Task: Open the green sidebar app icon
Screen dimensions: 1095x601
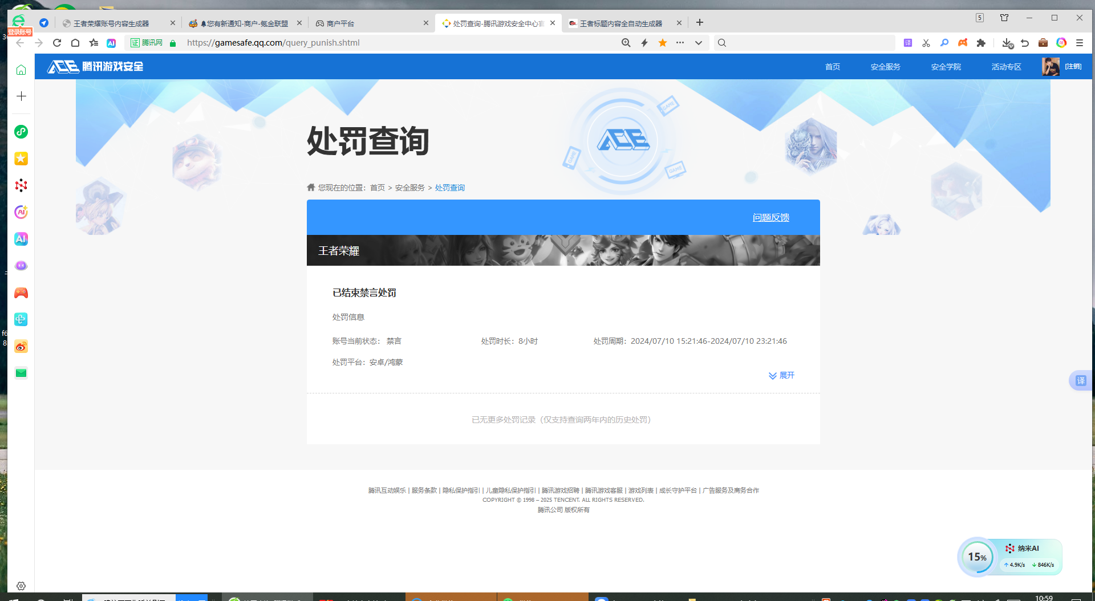Action: [x=21, y=132]
